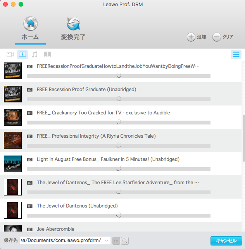Click progress bar of FREERecessionProofGraduate item
This screenshot has width=245, height=249.
(x=119, y=76)
